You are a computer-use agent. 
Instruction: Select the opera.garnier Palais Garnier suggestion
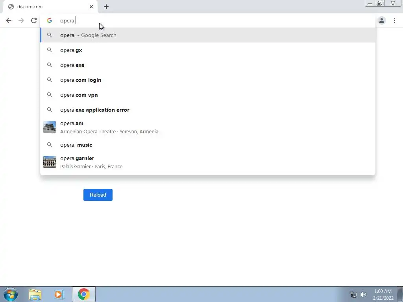coord(208,162)
